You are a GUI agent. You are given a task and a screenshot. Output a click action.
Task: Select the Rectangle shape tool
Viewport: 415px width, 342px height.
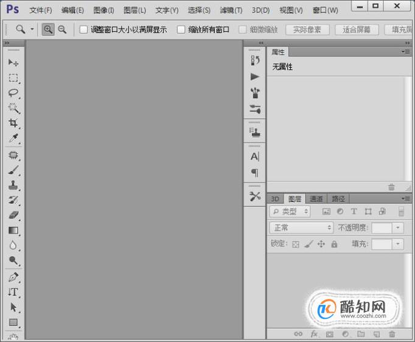click(13, 323)
